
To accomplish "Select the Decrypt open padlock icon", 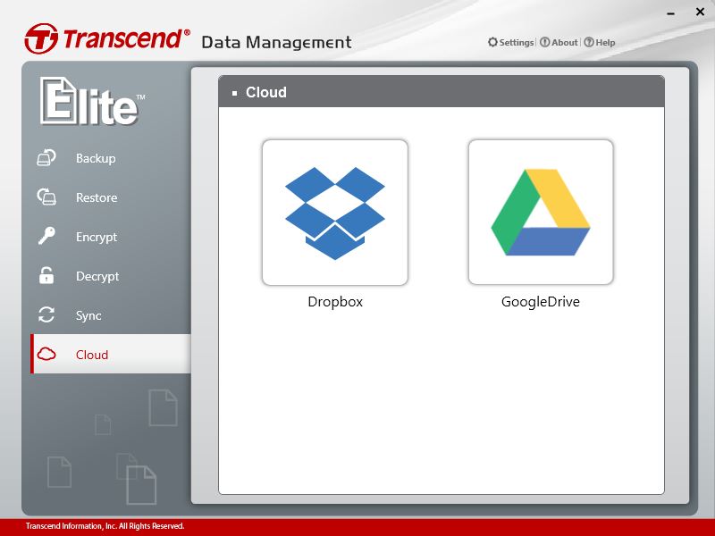I will [46, 275].
